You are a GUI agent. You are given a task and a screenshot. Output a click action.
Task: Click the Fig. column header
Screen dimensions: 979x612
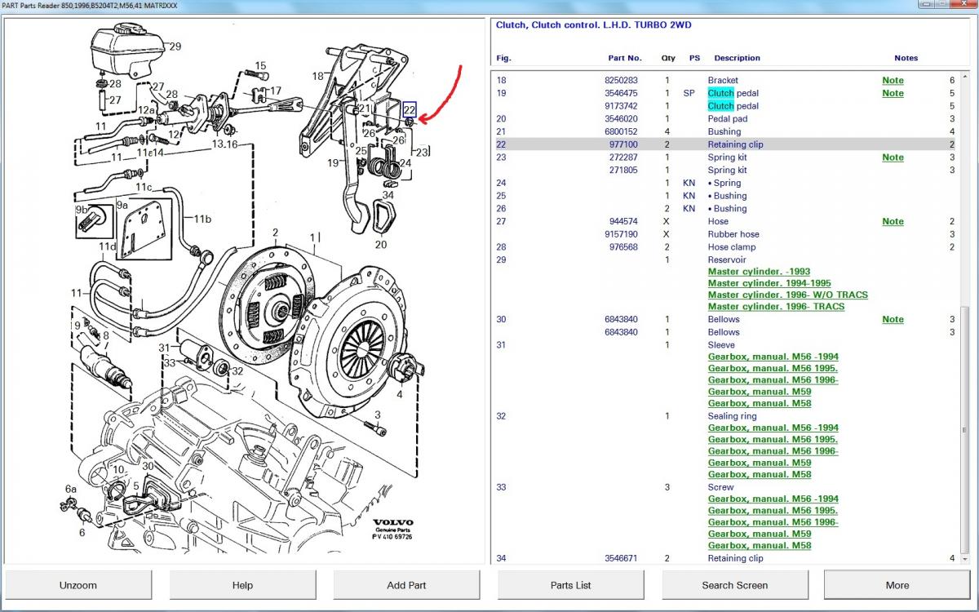coord(503,58)
